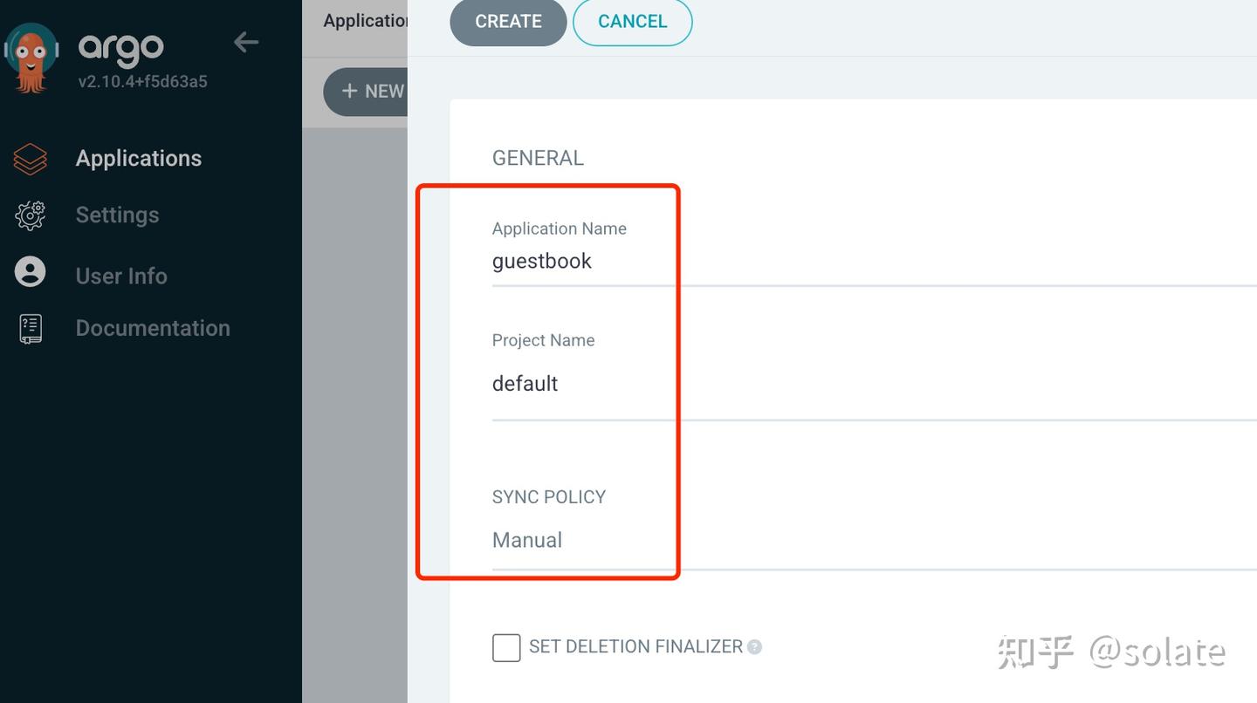
Task: Click the Applications layered stack icon
Action: click(31, 159)
